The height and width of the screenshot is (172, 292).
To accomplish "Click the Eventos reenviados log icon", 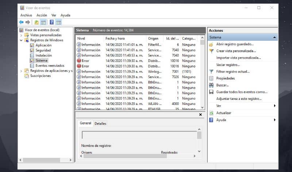I will point(32,66).
